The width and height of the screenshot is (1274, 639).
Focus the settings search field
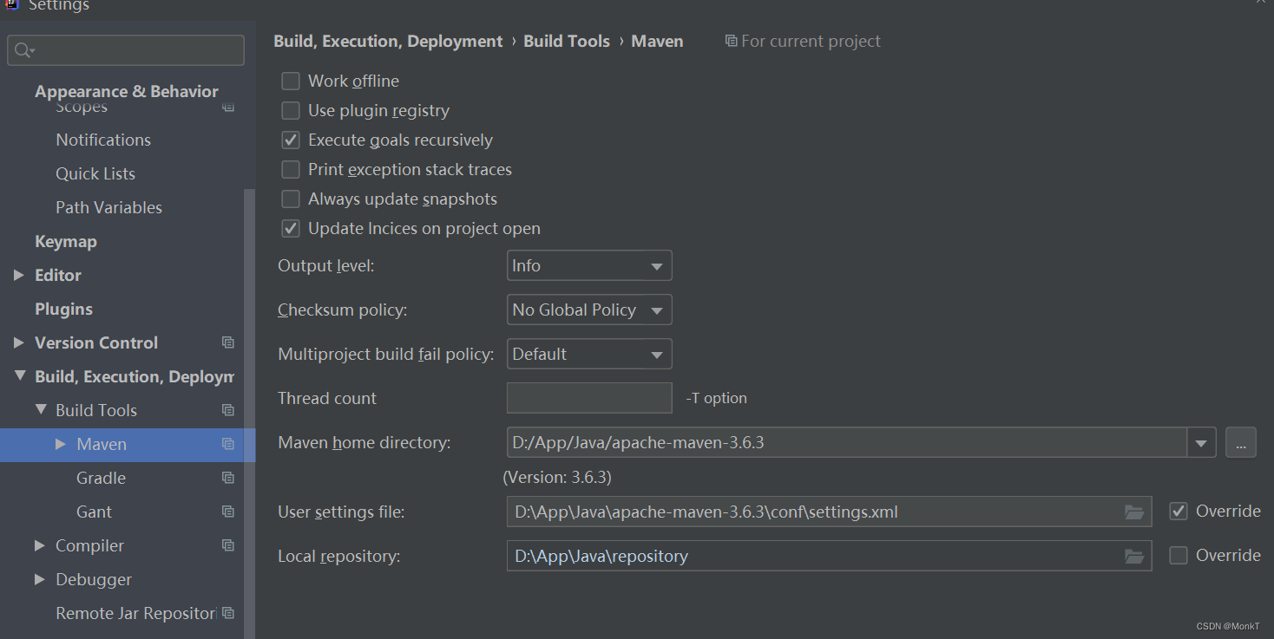(x=126, y=50)
